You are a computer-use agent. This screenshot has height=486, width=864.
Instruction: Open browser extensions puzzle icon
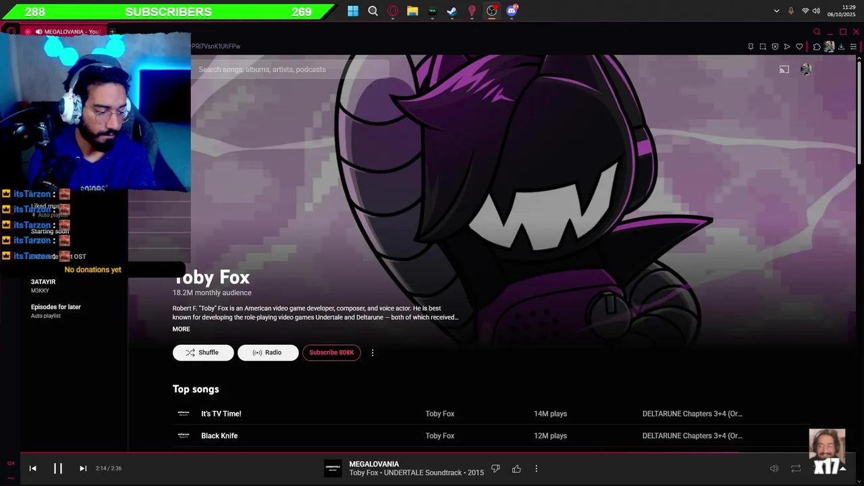click(817, 47)
